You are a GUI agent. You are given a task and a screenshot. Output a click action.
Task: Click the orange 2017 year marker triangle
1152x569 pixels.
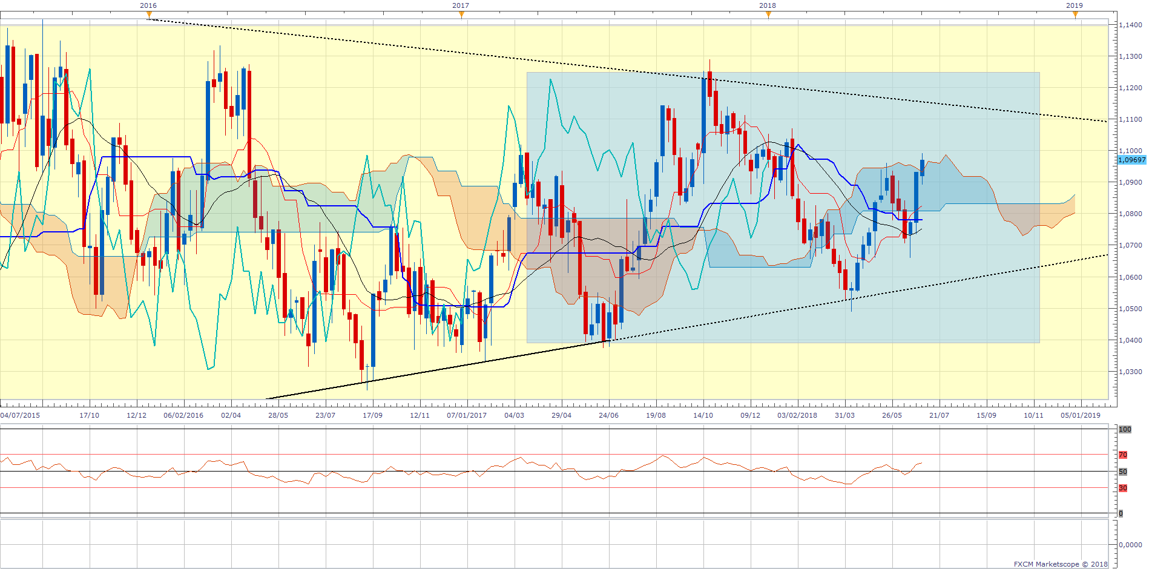coord(461,15)
